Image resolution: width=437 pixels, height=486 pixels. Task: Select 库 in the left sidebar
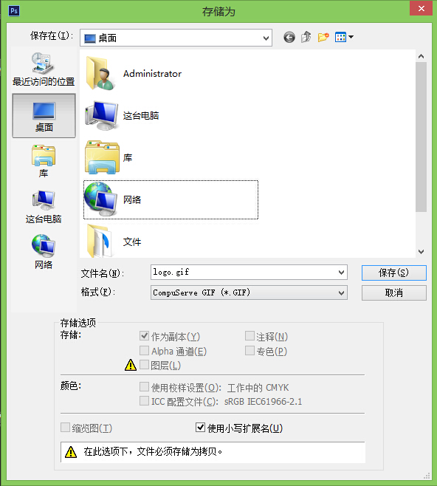pyautogui.click(x=44, y=161)
